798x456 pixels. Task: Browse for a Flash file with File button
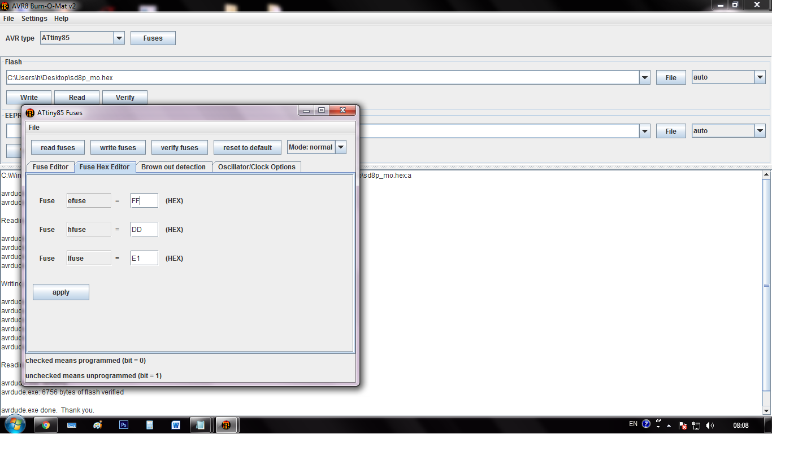[x=671, y=78]
